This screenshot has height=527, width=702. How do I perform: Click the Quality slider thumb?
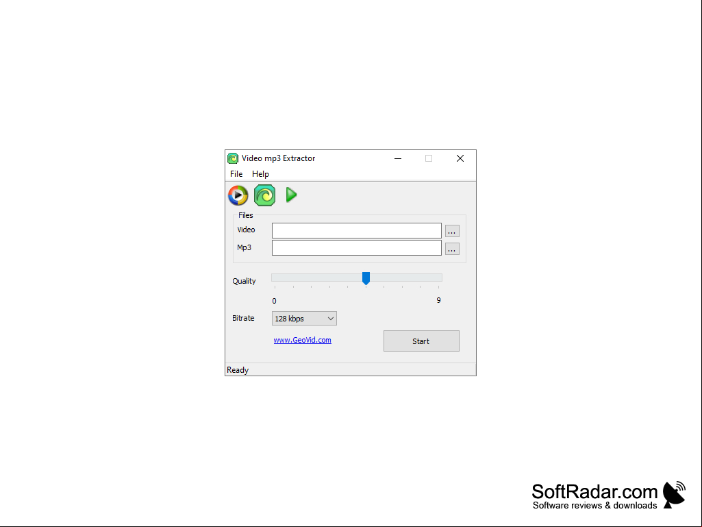(366, 278)
